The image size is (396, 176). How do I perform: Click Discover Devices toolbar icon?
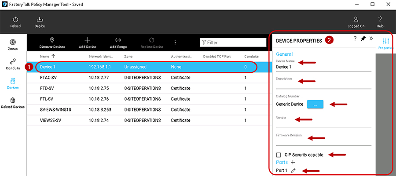52,40
